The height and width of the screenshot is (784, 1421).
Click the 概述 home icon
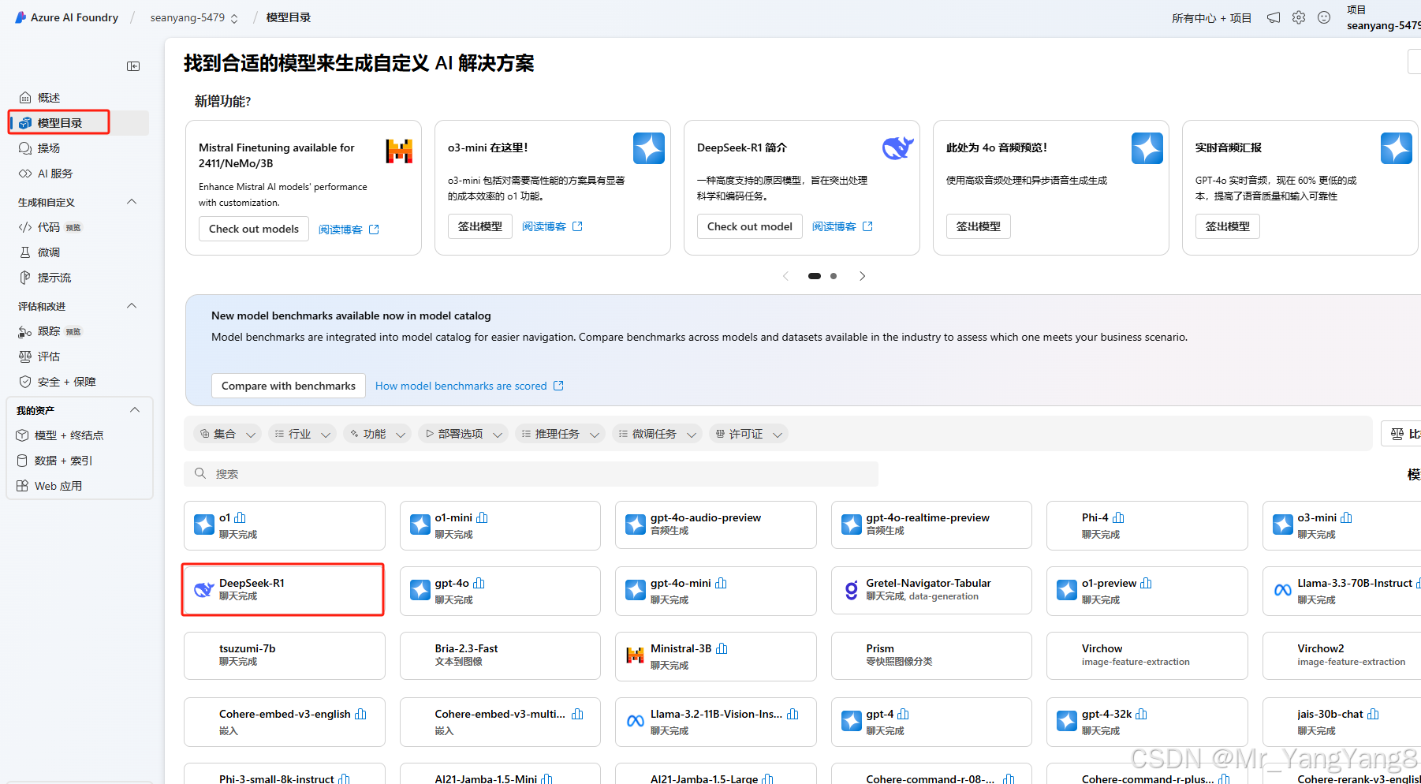point(25,98)
